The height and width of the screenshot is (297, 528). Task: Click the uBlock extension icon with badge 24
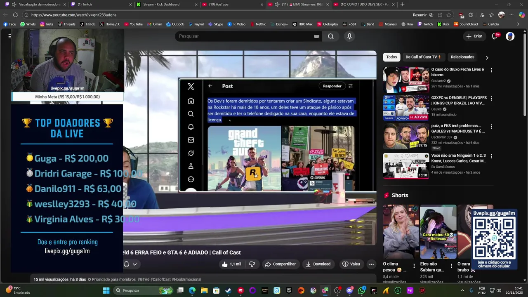pyautogui.click(x=461, y=15)
